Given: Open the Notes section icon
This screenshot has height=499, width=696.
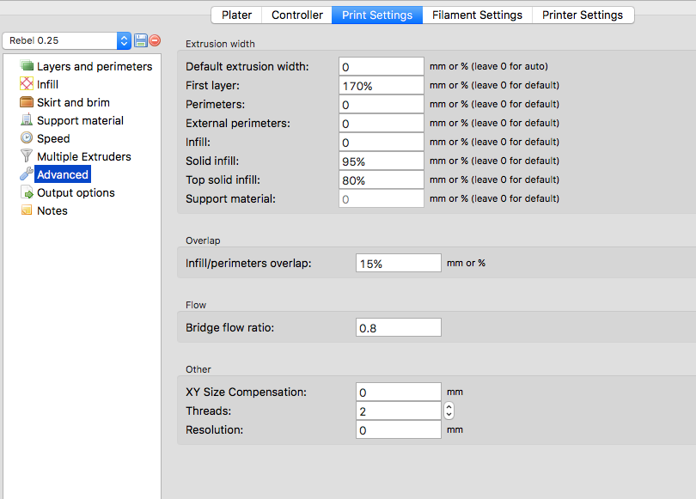Looking at the screenshot, I should click(27, 210).
